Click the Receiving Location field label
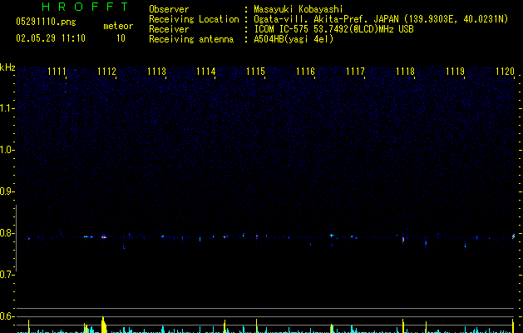 [x=194, y=19]
